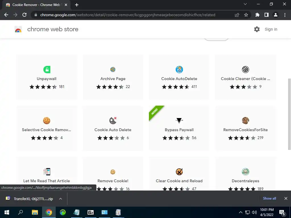Open the Chrome three-dot menu
The height and width of the screenshot is (218, 291).
(285, 15)
